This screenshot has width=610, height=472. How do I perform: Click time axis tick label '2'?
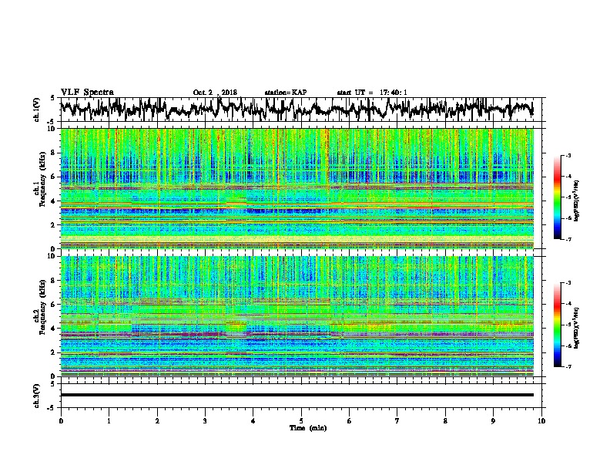(157, 421)
